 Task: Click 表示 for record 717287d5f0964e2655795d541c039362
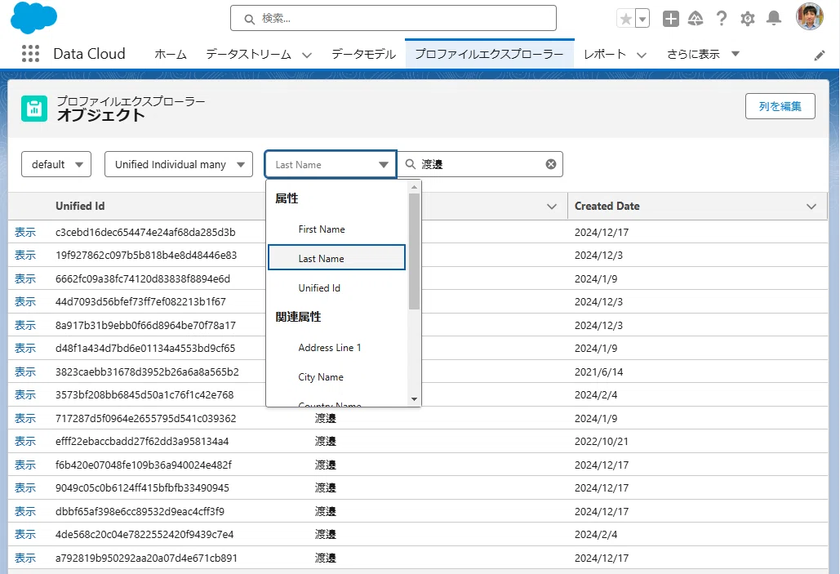click(25, 419)
